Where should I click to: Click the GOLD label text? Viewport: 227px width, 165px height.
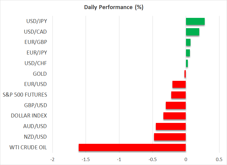pyautogui.click(x=40, y=74)
